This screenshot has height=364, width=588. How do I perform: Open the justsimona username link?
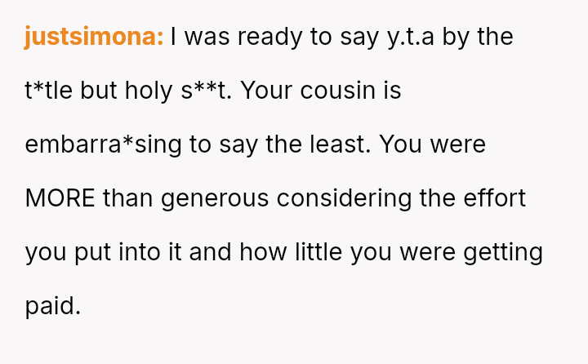click(94, 37)
